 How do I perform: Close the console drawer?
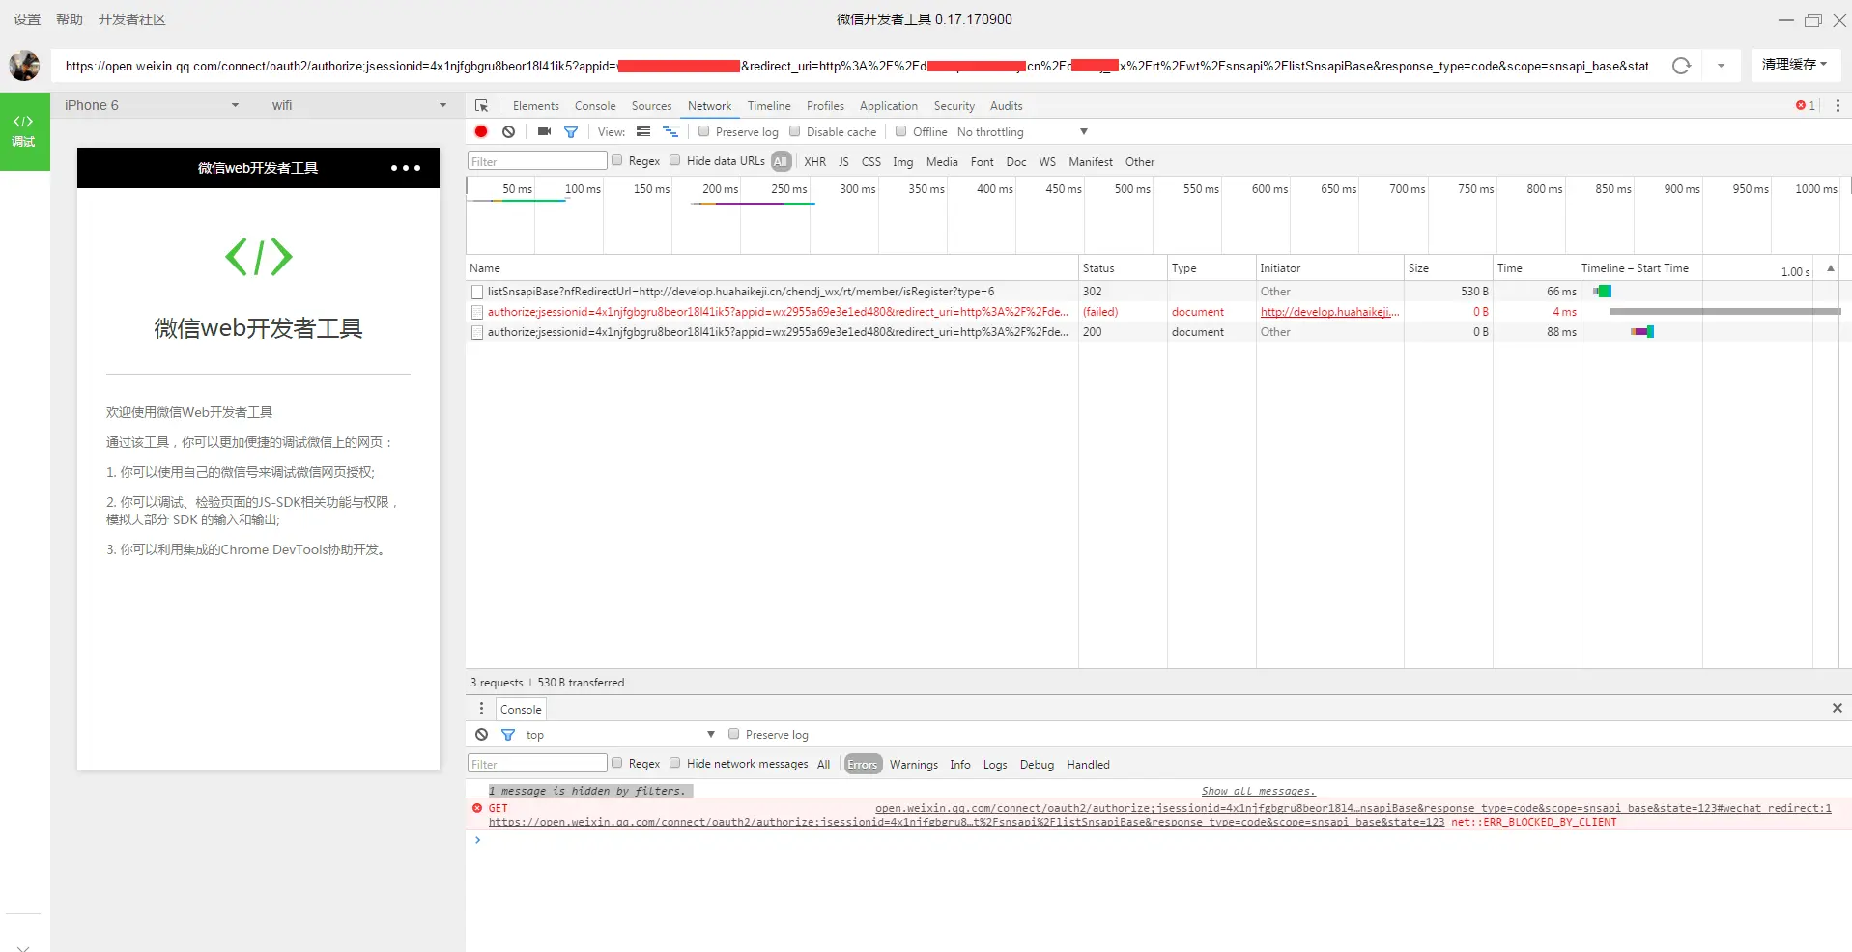coord(1837,708)
